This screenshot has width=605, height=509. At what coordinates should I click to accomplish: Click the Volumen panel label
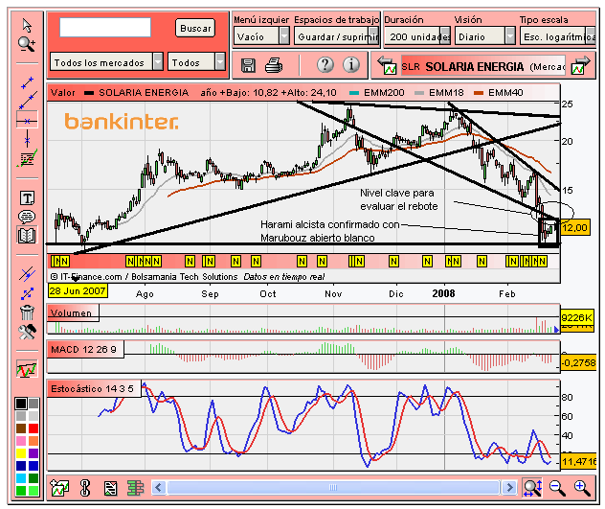pyautogui.click(x=74, y=313)
